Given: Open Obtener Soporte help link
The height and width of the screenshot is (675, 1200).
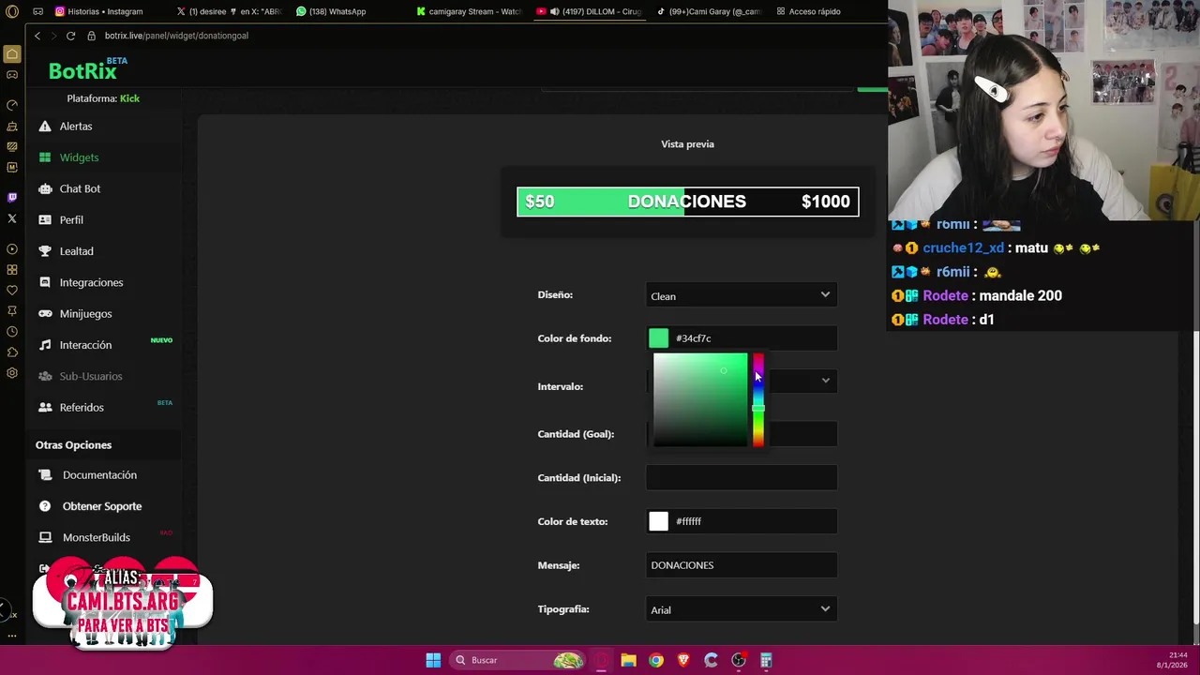Looking at the screenshot, I should click(x=102, y=506).
